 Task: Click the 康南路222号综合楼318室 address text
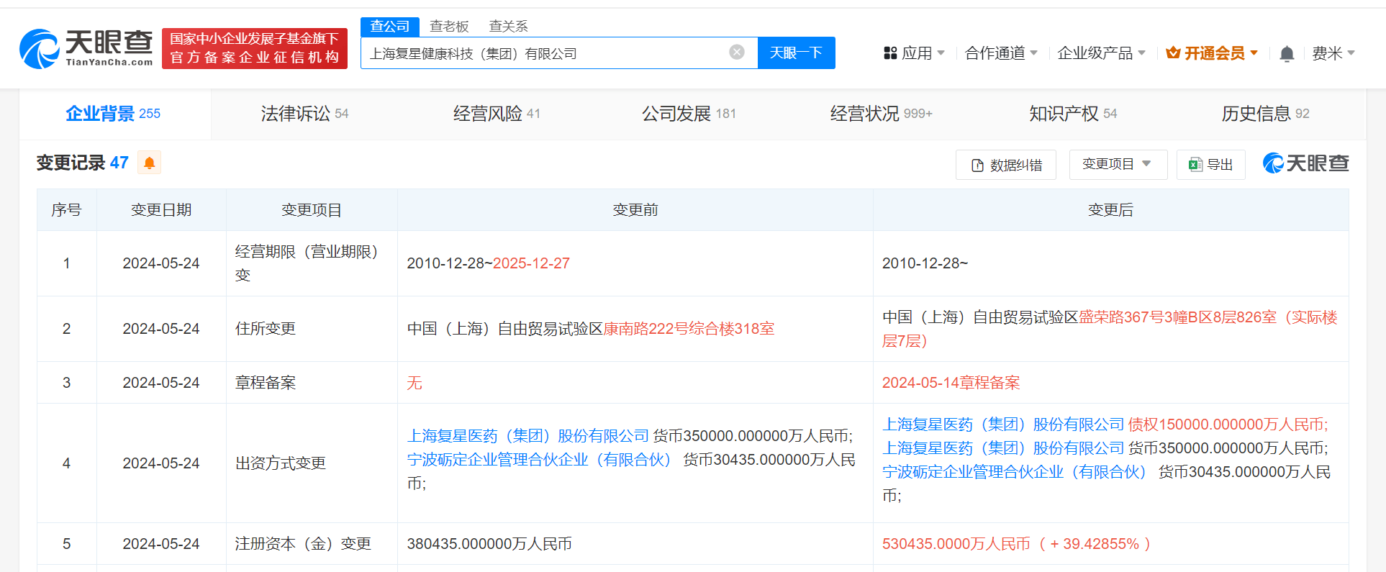point(689,329)
